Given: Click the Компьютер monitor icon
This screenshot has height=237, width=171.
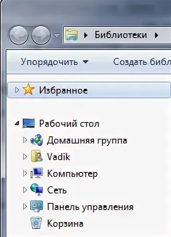Looking at the screenshot, I should click(37, 173).
